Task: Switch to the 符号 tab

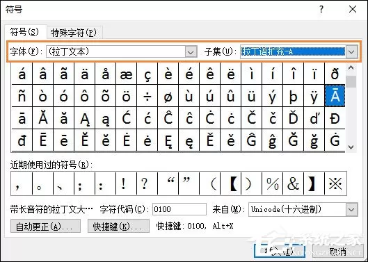Action: [24, 32]
